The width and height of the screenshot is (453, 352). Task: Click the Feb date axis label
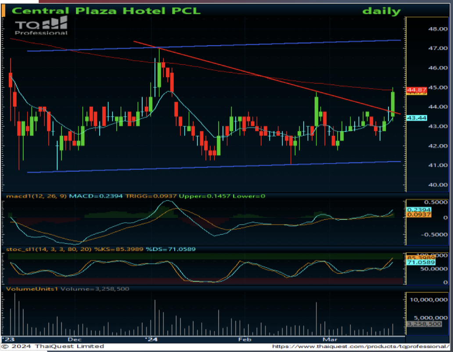[x=244, y=340]
